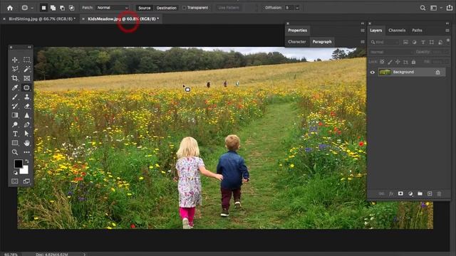Switch to the Paragraph tab
This screenshot has width=456, height=256.
[x=322, y=42]
